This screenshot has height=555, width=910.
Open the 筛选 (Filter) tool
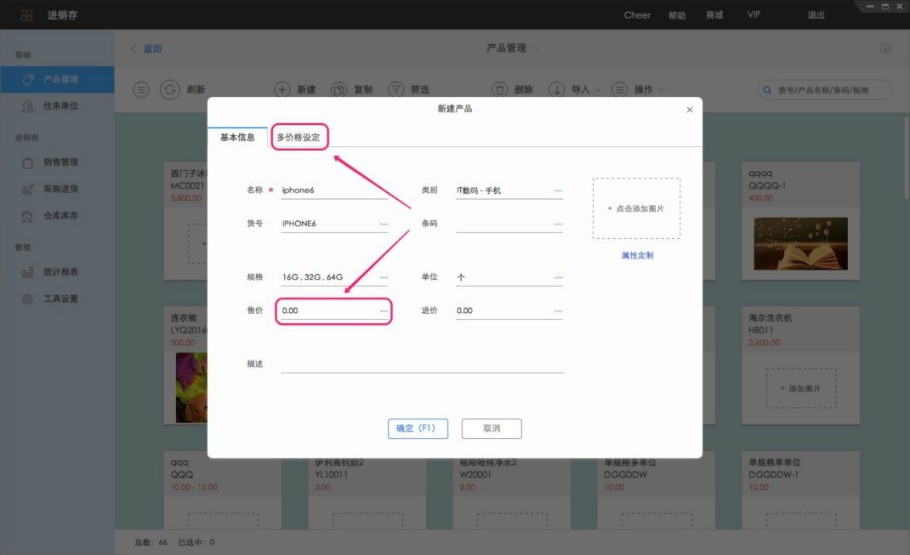point(396,89)
